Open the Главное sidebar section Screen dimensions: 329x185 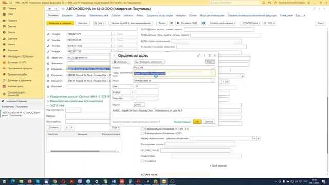click(x=12, y=9)
